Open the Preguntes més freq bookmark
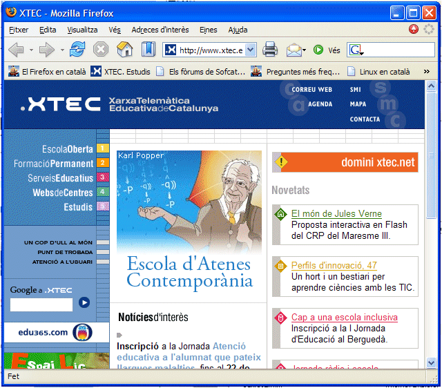This screenshot has height=388, width=442. [295, 72]
